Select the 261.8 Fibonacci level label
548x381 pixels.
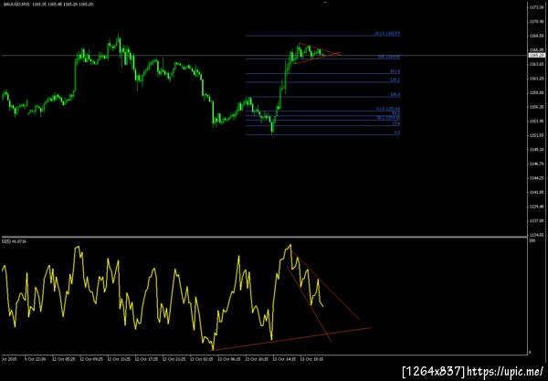tap(387, 34)
